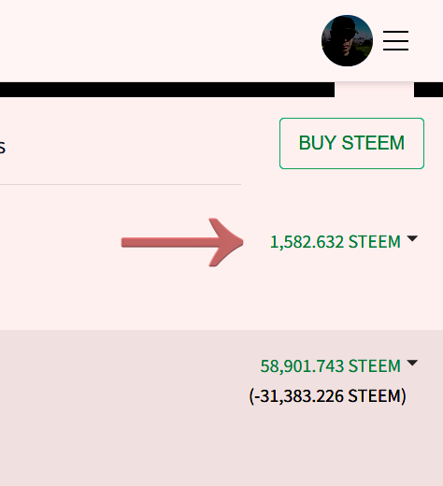Open the hamburger main menu
Viewport: 443px width, 486px height.
point(395,40)
